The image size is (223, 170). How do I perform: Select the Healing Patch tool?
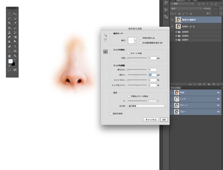click(9, 28)
